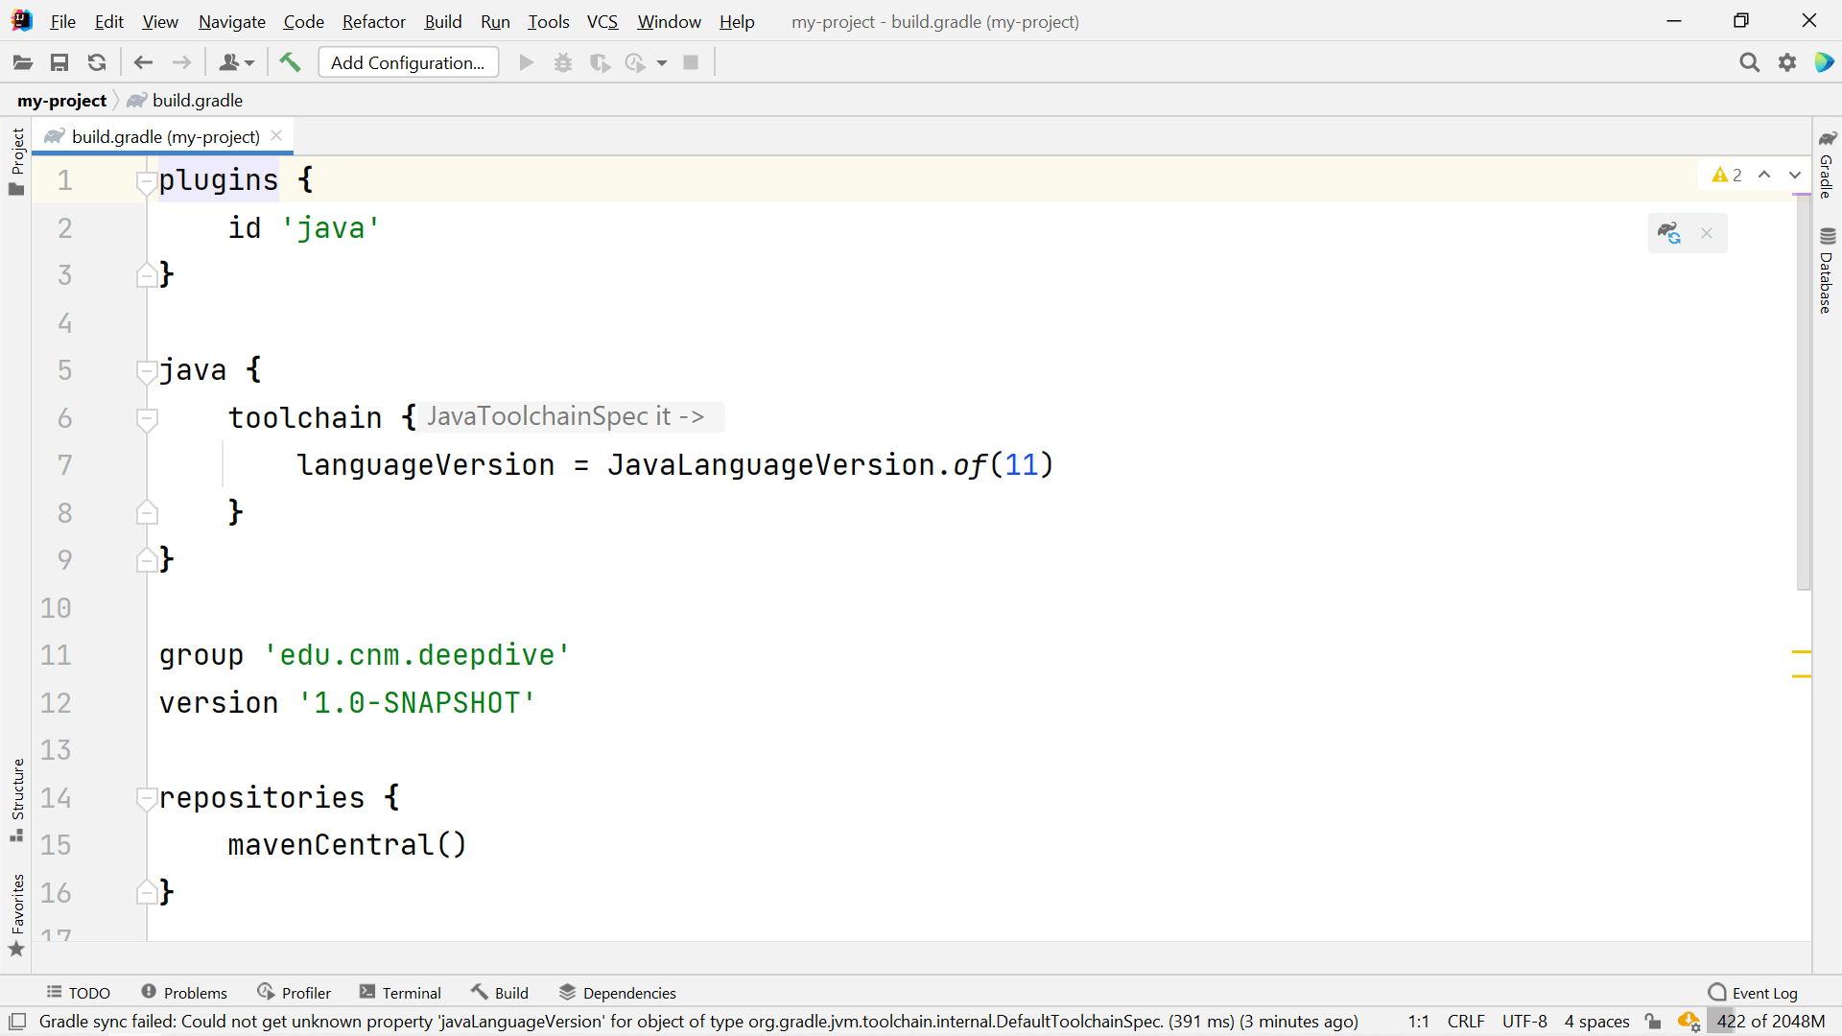This screenshot has height=1036, width=1842.
Task: Build the project with the hammer icon
Action: pyautogui.click(x=290, y=61)
